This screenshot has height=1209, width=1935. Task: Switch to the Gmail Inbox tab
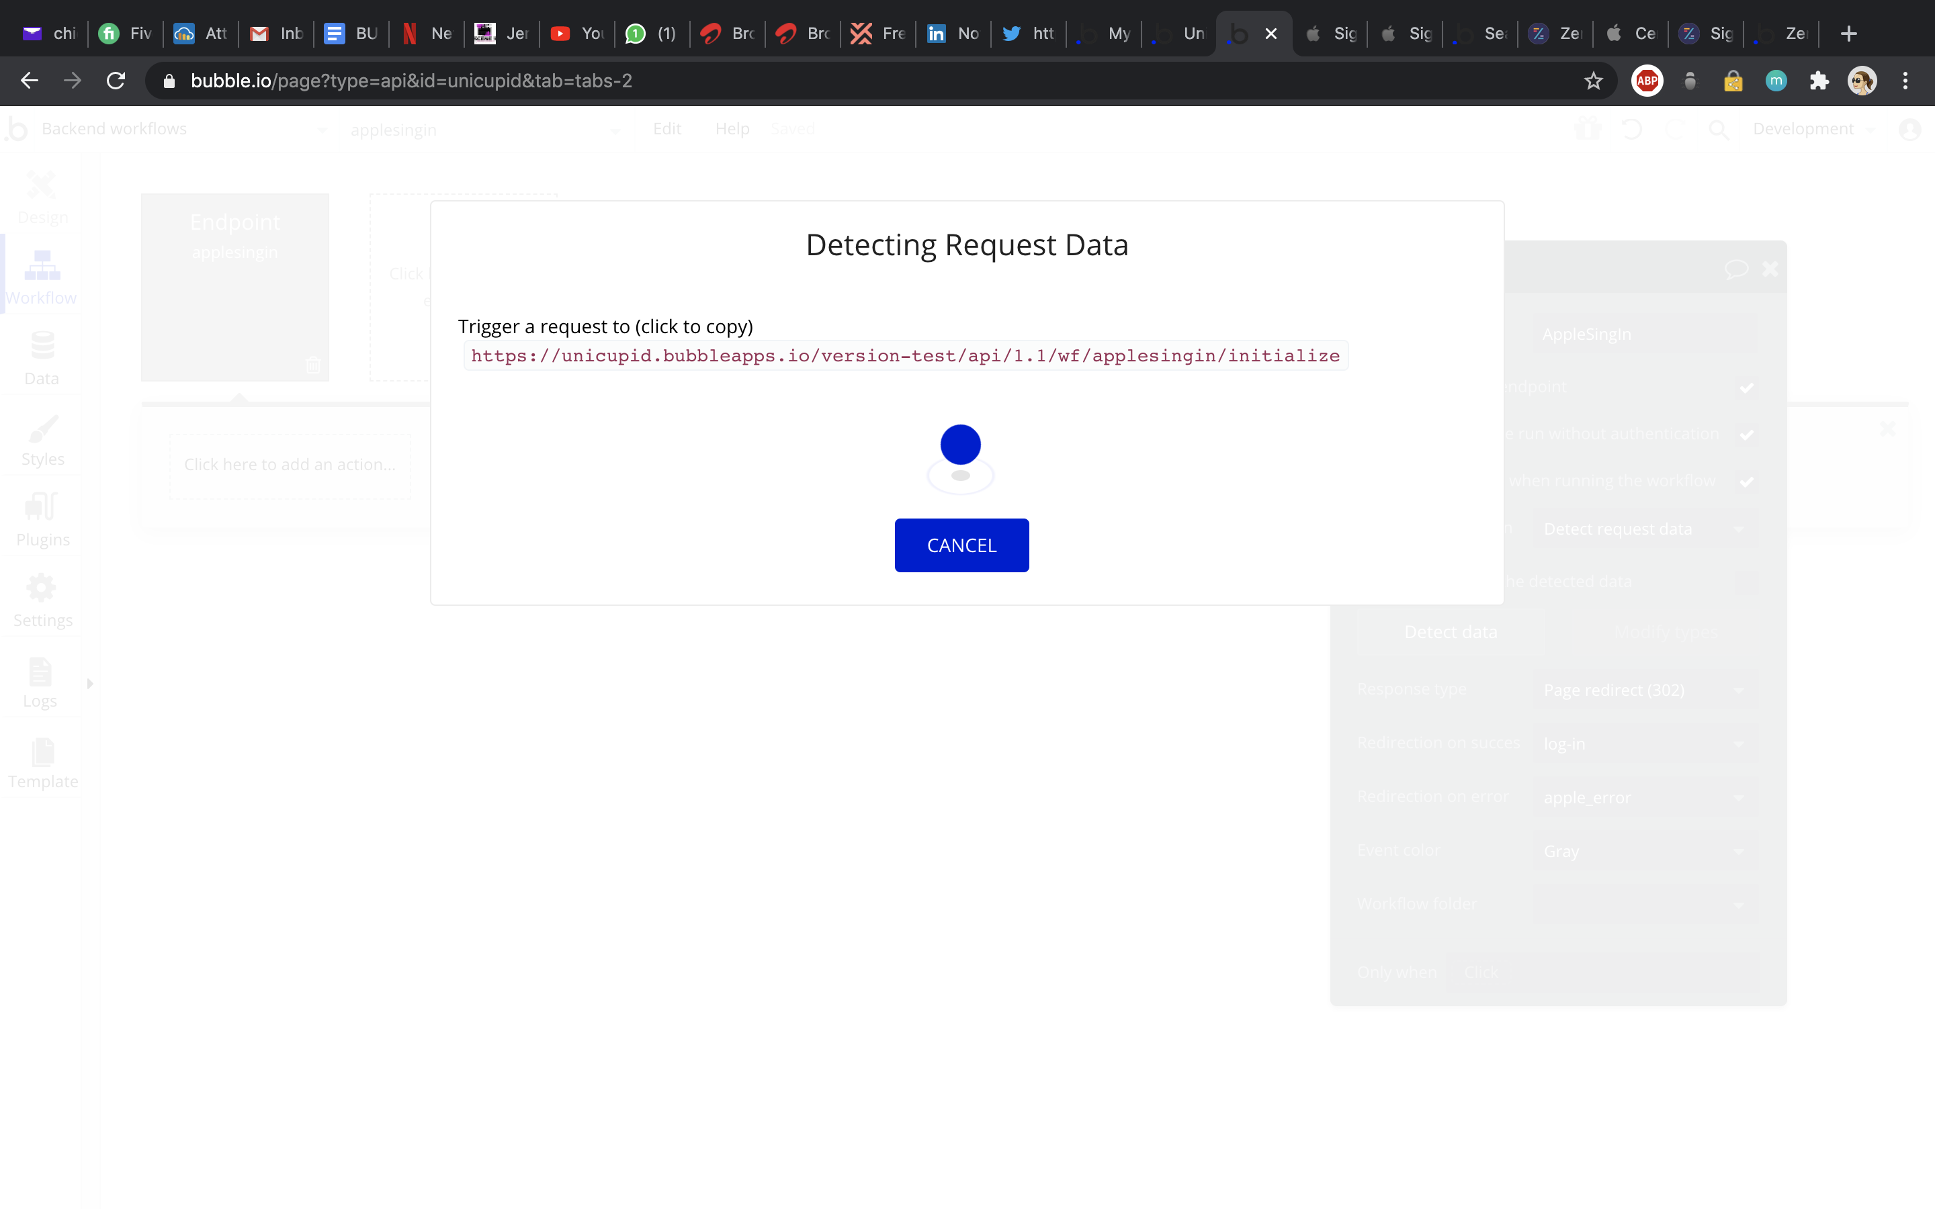[276, 34]
